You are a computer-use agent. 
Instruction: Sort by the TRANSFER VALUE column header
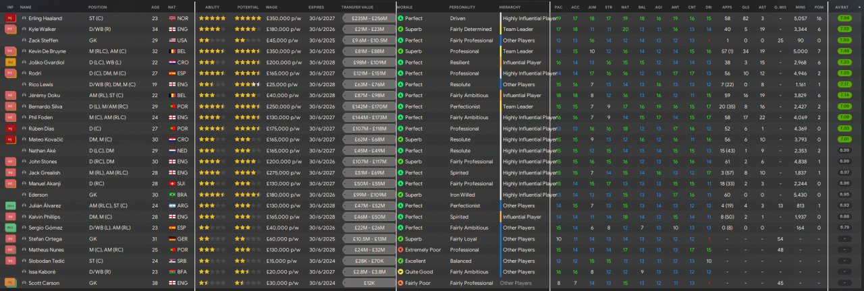(358, 6)
